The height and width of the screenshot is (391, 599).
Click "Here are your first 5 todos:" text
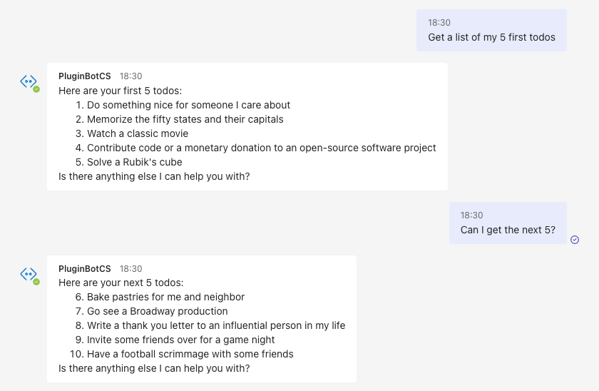(x=121, y=91)
